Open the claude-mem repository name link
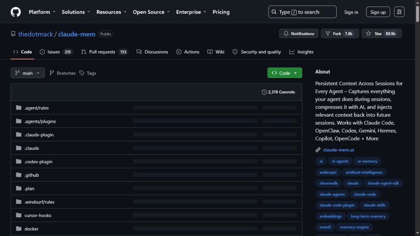Viewport: 420px width, 236px height. [x=77, y=34]
